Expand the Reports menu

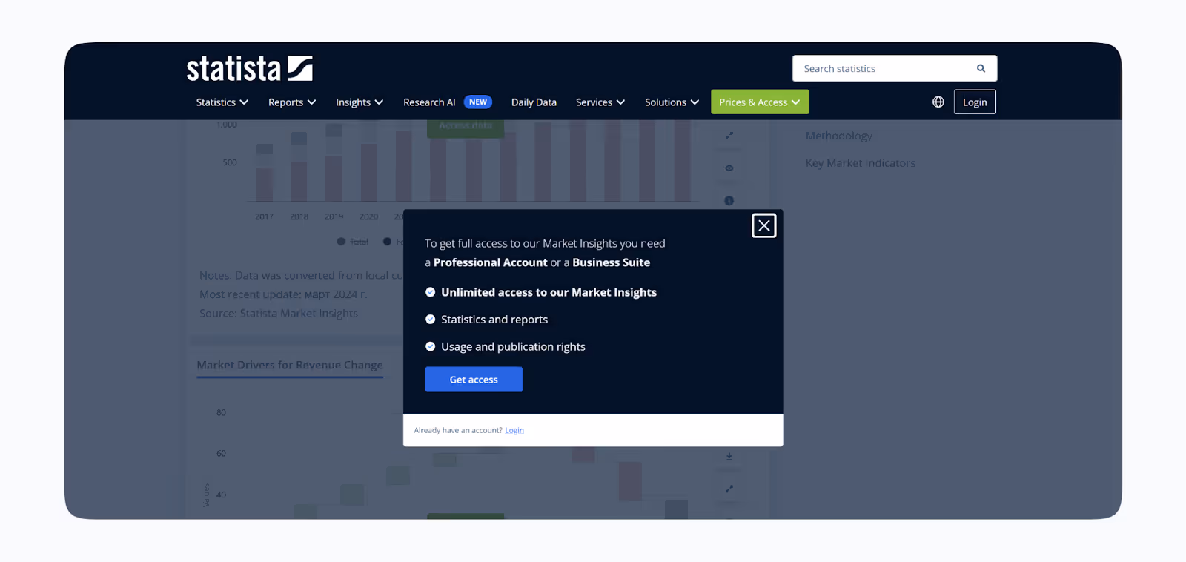coord(292,102)
